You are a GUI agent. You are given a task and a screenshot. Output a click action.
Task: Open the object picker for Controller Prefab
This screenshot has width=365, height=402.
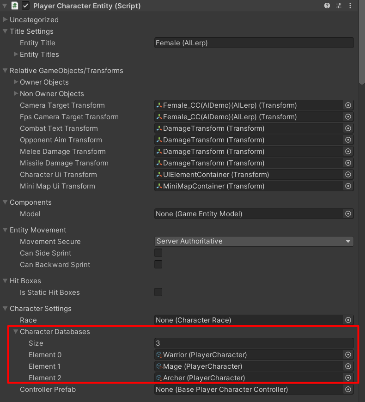[348, 389]
